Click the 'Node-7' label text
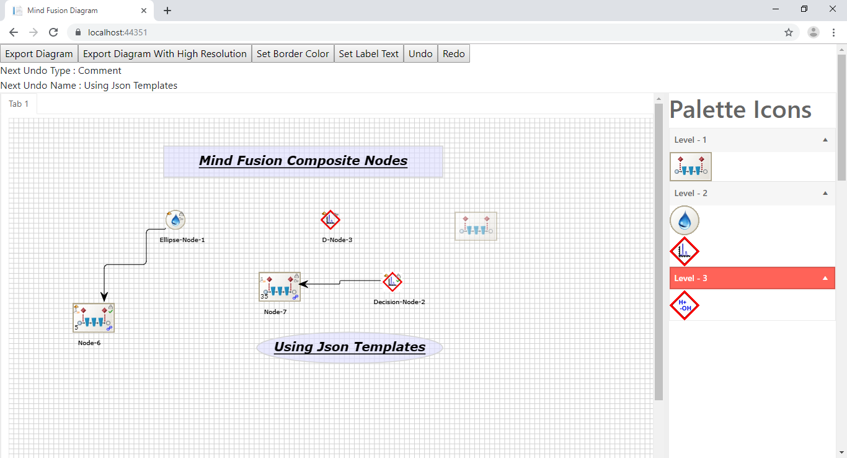 click(x=275, y=312)
